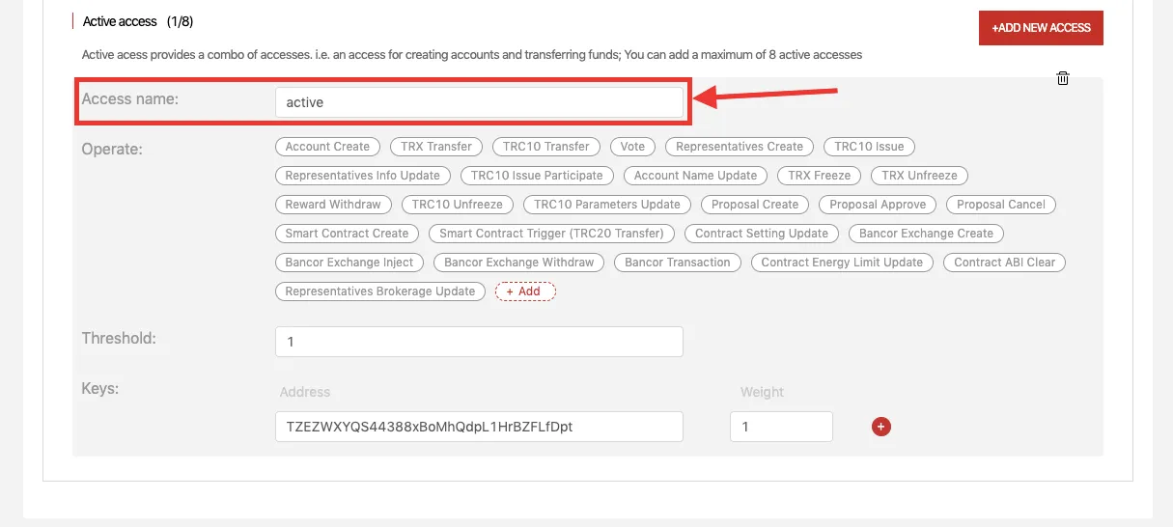Edit the Threshold value field
Screen dimensions: 1173x527
pyautogui.click(x=479, y=342)
